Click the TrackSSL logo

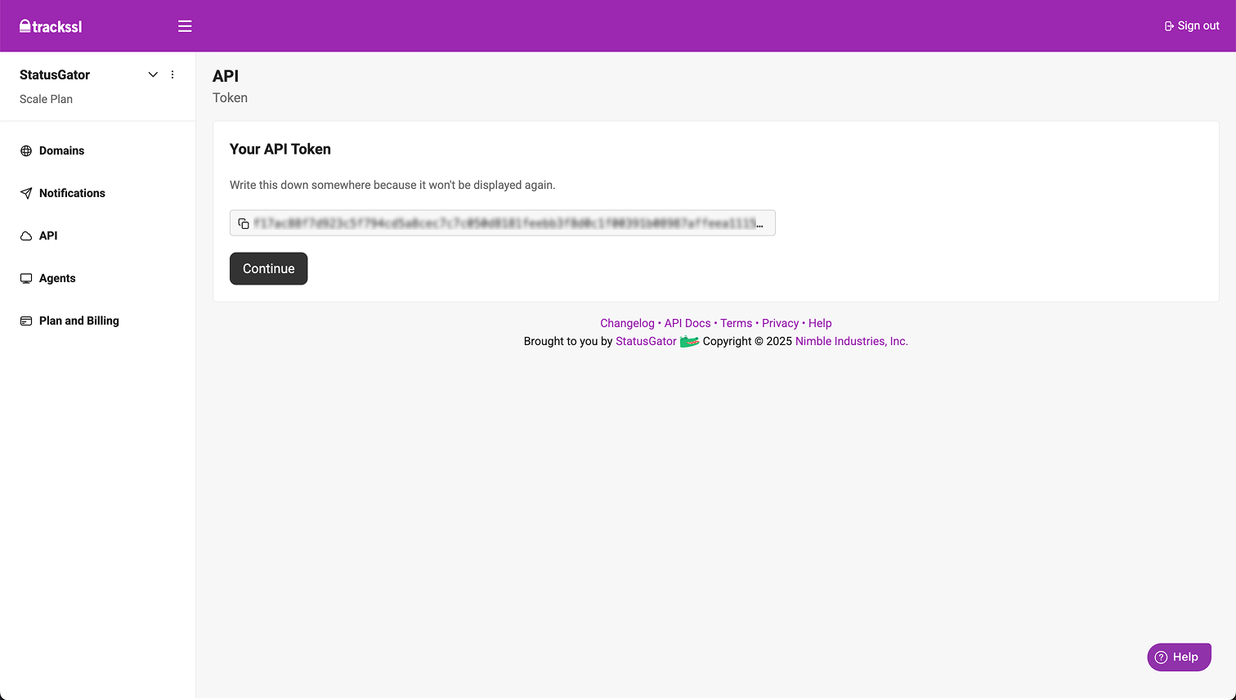point(51,26)
